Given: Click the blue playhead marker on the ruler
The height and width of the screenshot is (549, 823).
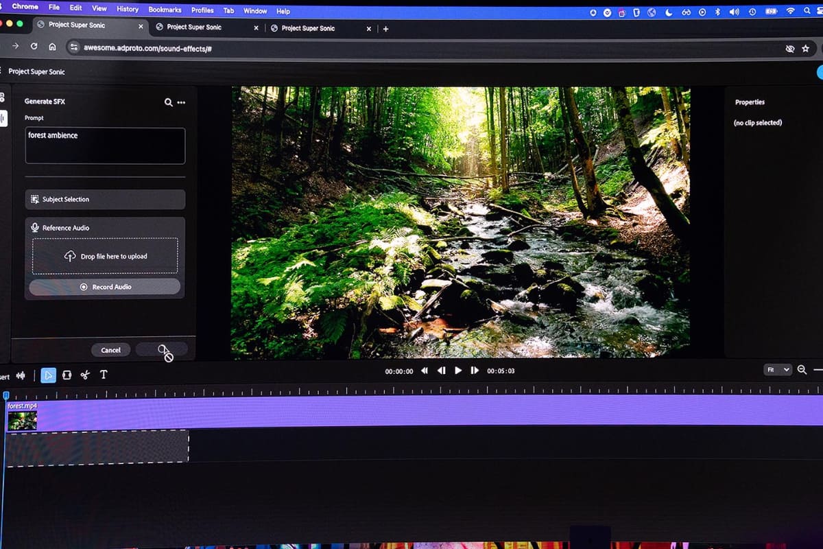Looking at the screenshot, I should 6,395.
